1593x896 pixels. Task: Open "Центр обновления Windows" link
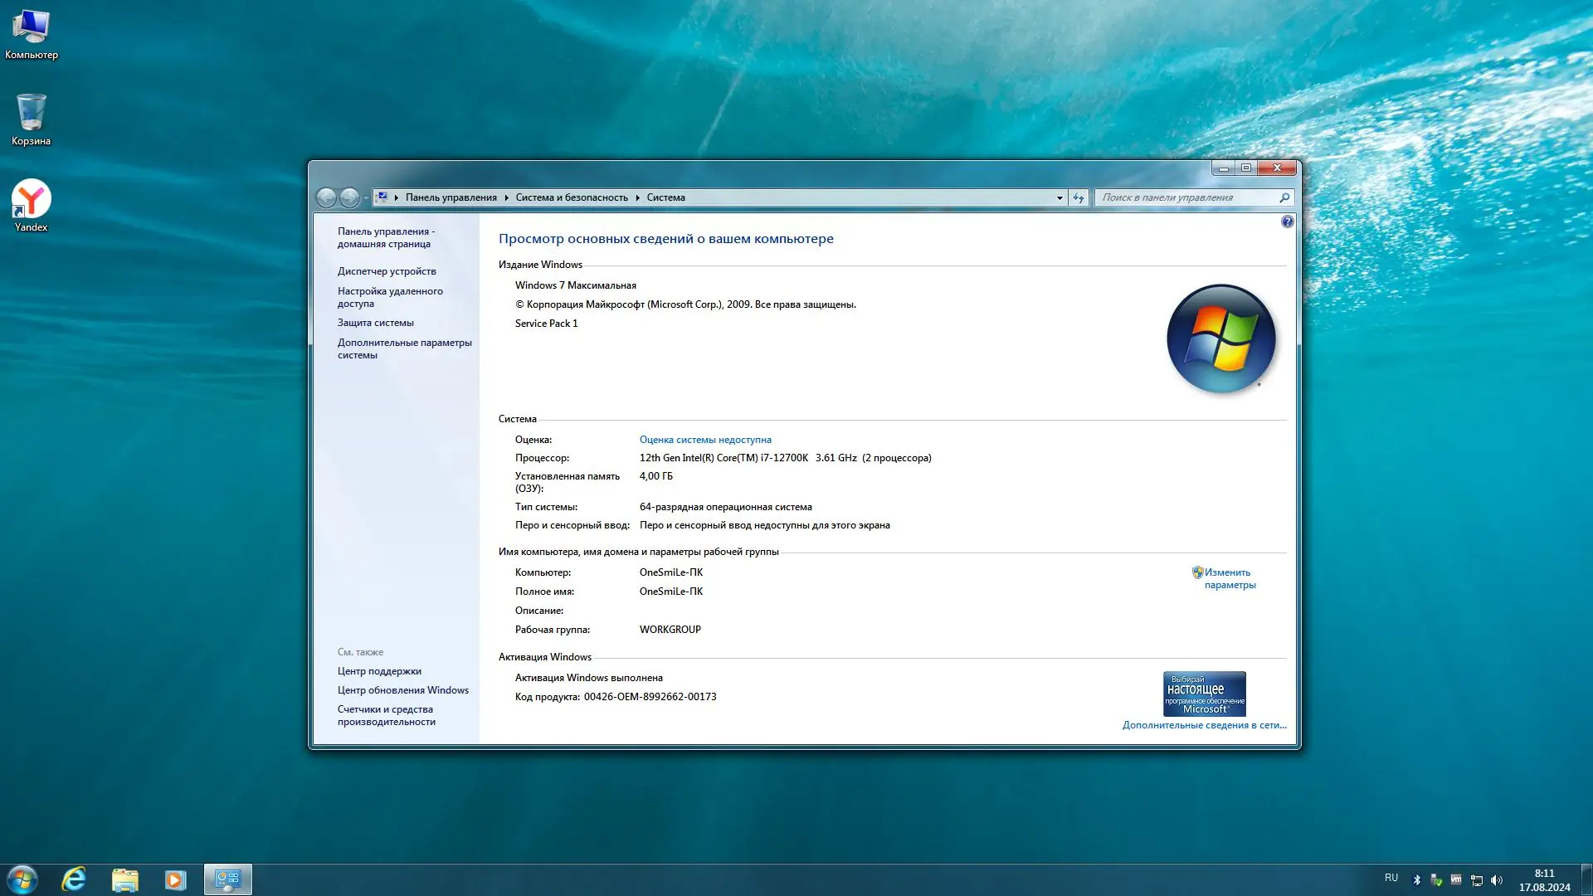pos(403,690)
